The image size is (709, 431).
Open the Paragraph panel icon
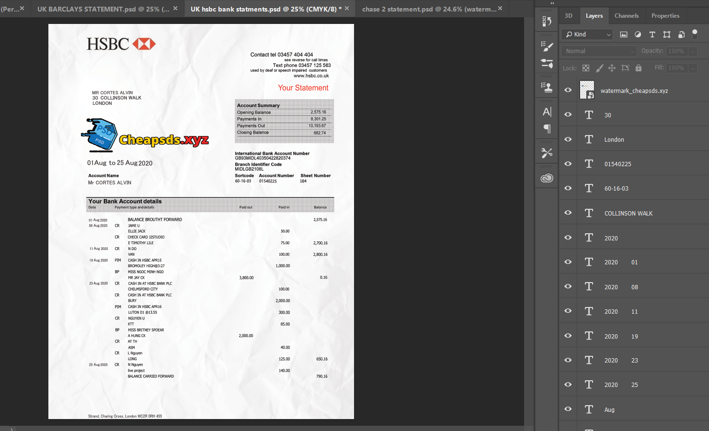click(547, 128)
